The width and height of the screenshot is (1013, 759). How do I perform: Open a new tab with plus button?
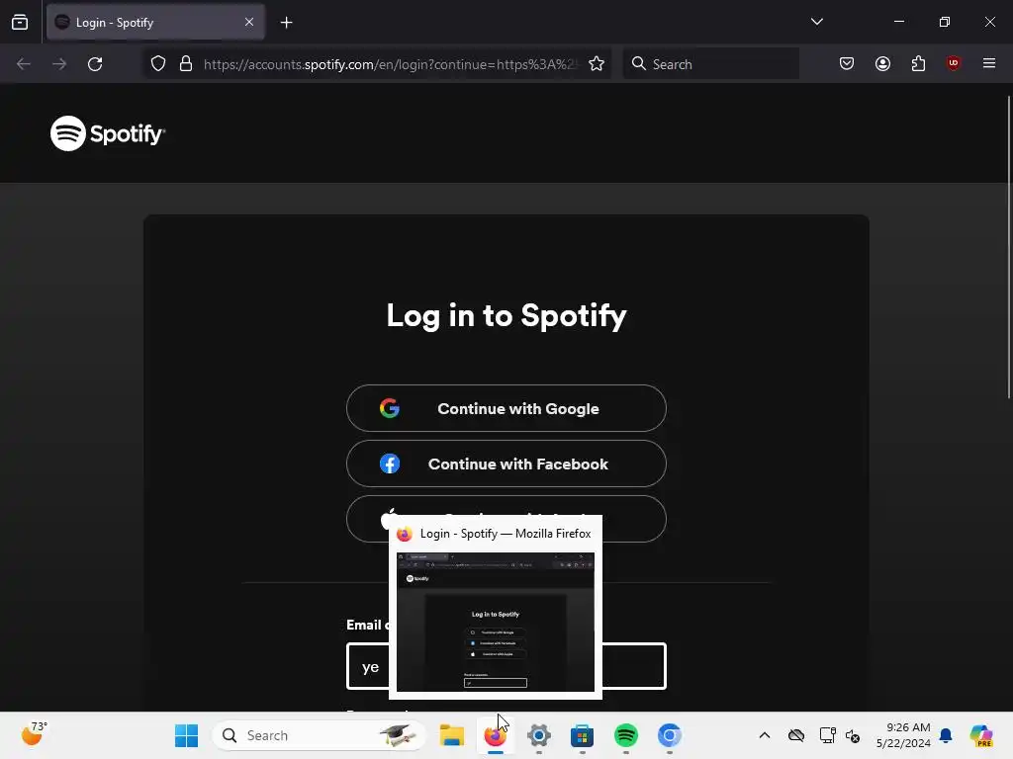tap(286, 23)
